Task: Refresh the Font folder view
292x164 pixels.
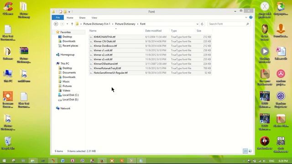Action: (x=202, y=24)
